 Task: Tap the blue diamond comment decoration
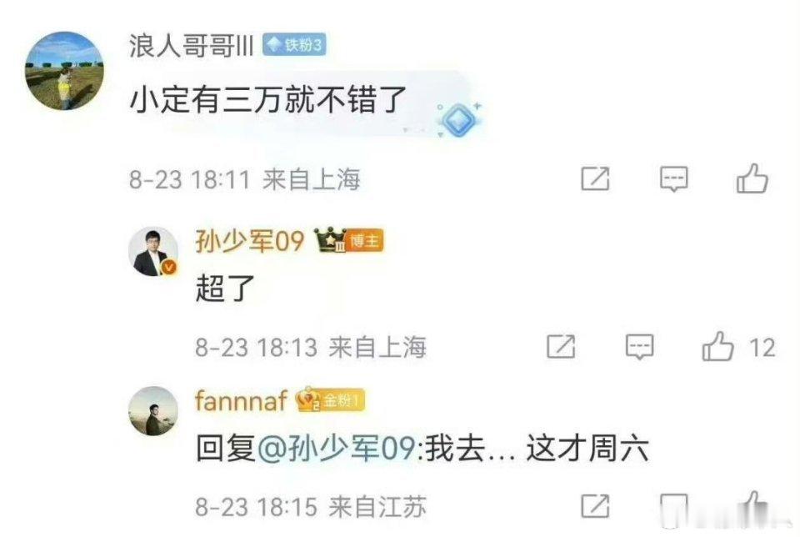458,120
